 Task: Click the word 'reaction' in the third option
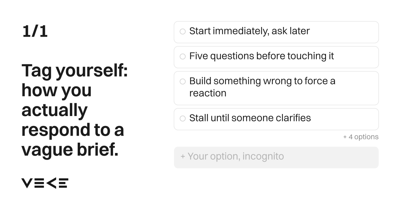pyautogui.click(x=208, y=93)
